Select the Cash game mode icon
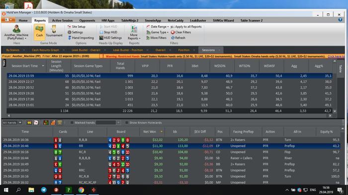This screenshot has width=348, height=195. click(x=39, y=32)
